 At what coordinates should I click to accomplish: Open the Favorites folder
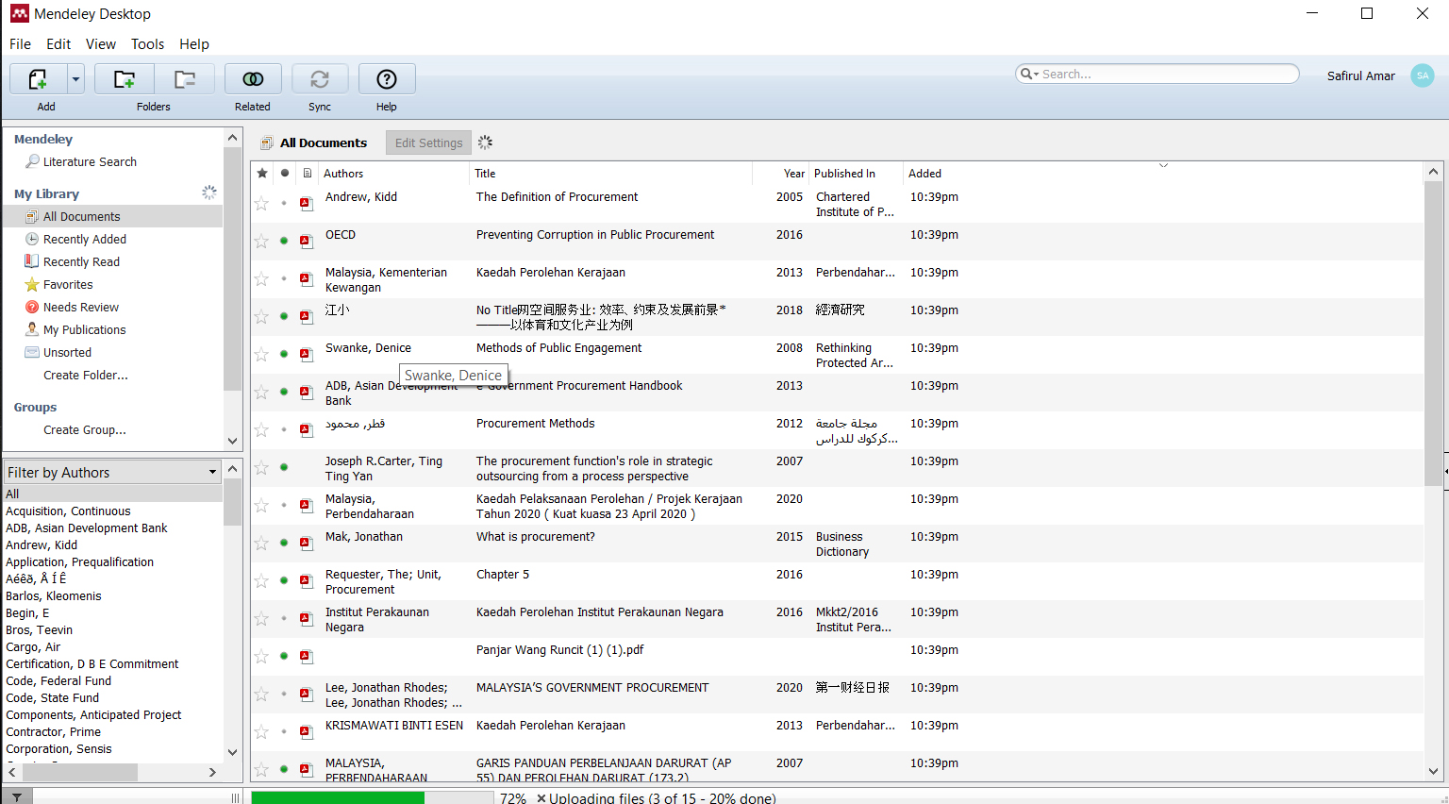click(68, 285)
